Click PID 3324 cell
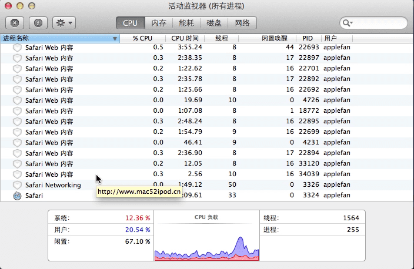This screenshot has height=269, width=414. point(310,195)
